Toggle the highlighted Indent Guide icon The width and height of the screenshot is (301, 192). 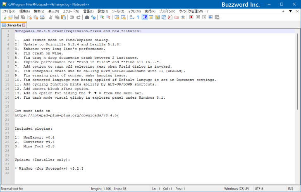pyautogui.click(x=145, y=17)
